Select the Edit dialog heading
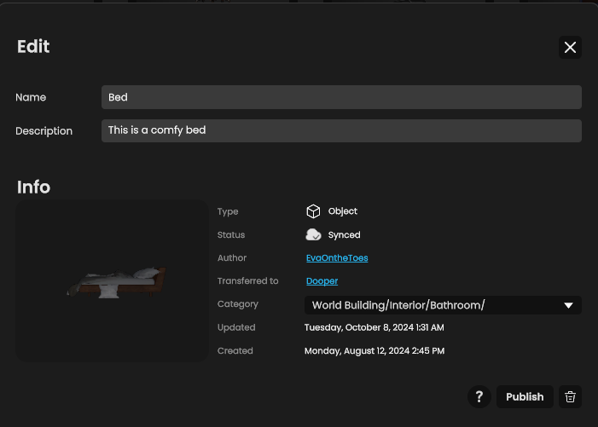 (x=33, y=47)
